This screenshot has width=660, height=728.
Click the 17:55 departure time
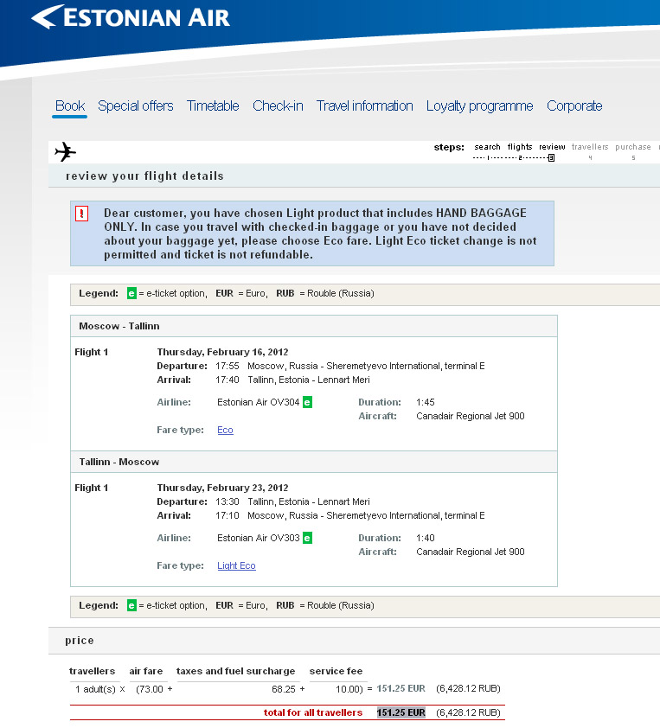pyautogui.click(x=227, y=366)
